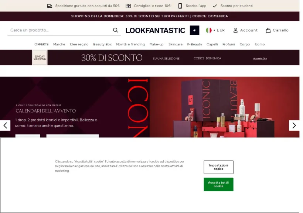Image resolution: width=303 pixels, height=213 pixels.
Task: Open the Corpo menu
Action: point(245,44)
